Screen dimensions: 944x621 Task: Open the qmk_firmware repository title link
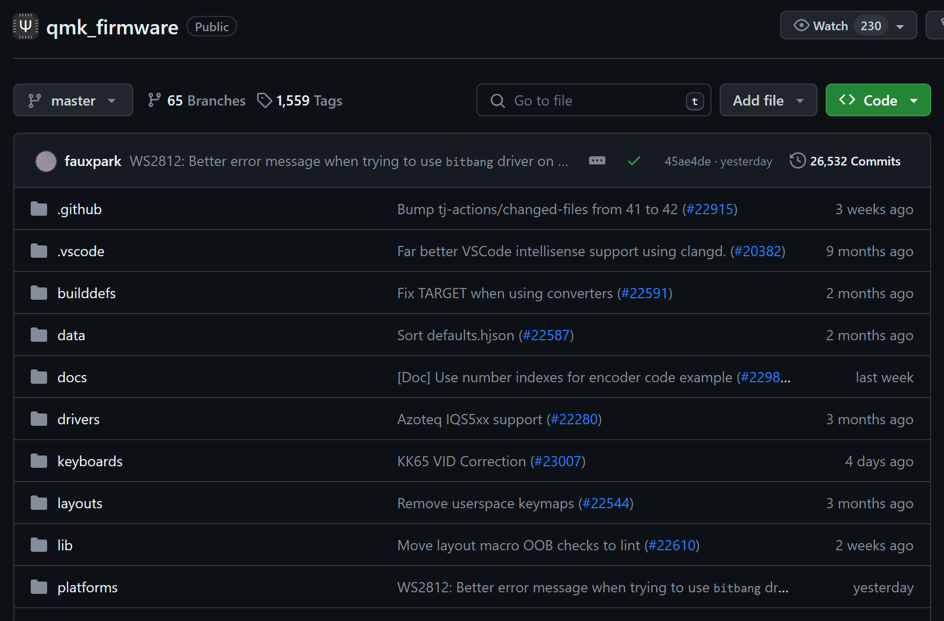pos(112,27)
